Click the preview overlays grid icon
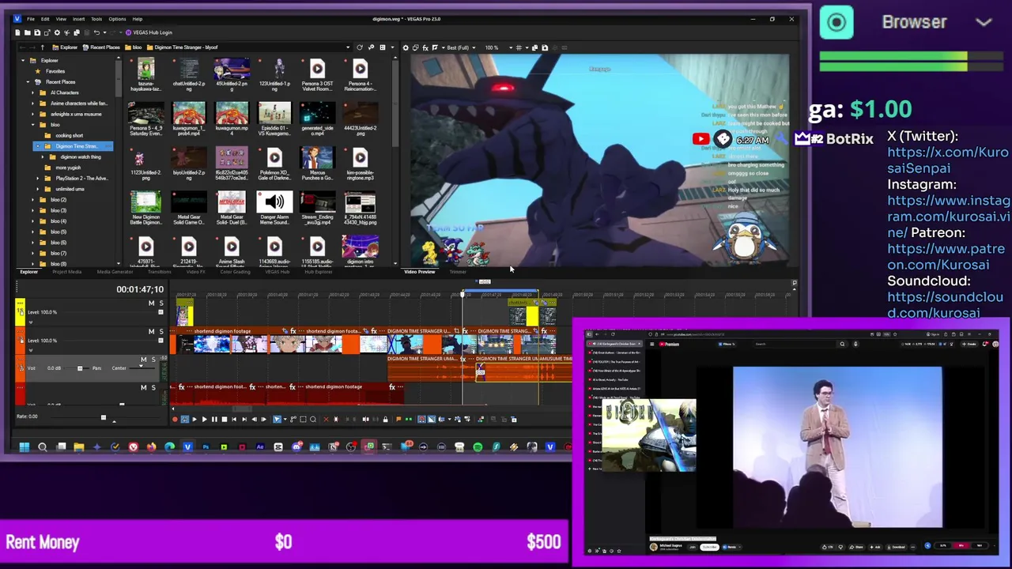Image resolution: width=1012 pixels, height=569 pixels. tap(519, 47)
